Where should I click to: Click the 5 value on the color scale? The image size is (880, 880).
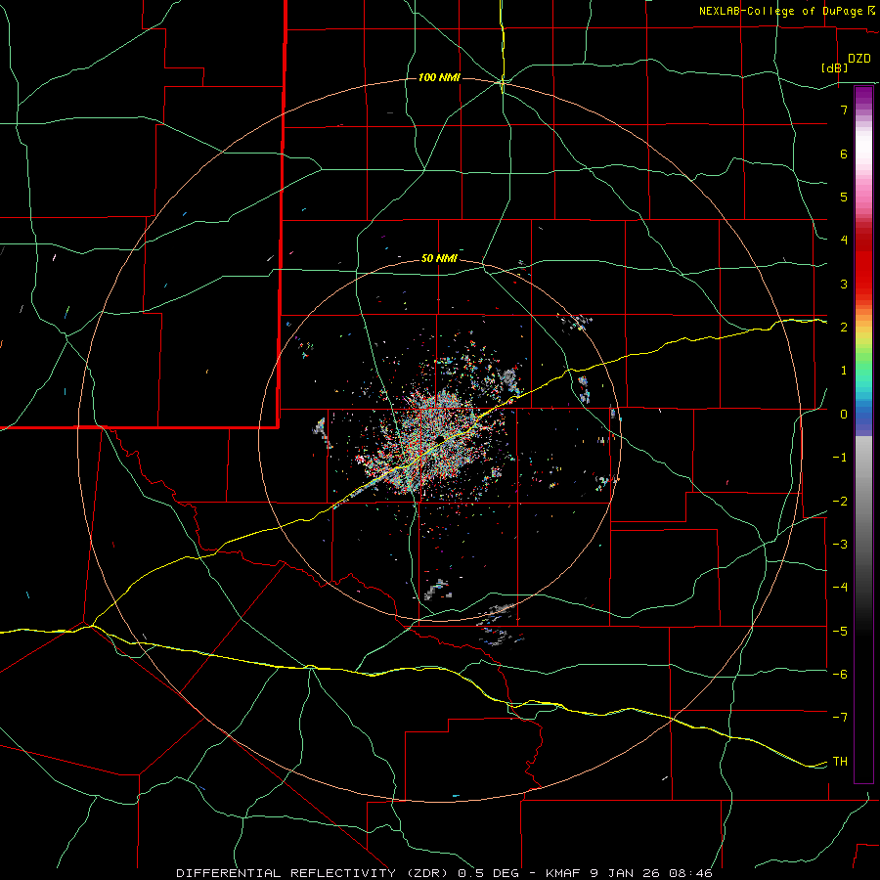844,197
